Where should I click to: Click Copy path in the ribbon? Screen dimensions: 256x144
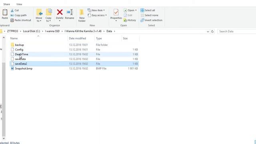[x=18, y=15]
